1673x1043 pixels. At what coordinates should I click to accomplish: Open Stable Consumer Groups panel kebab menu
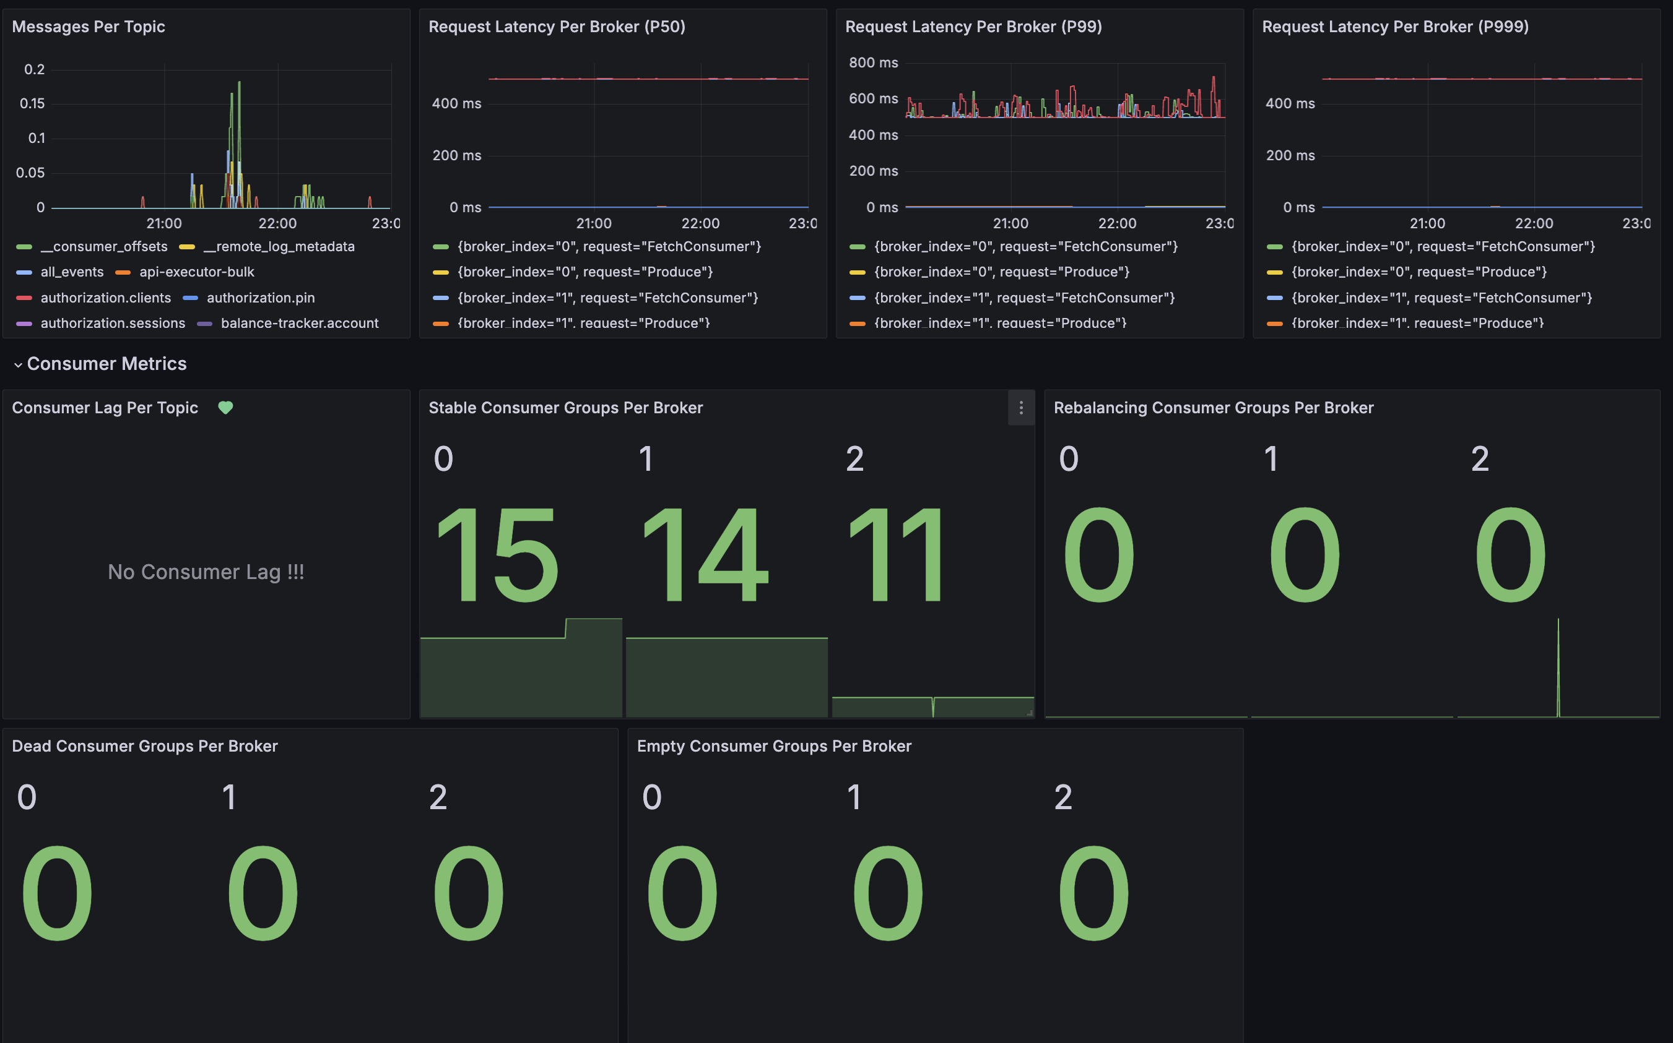pyautogui.click(x=1020, y=408)
